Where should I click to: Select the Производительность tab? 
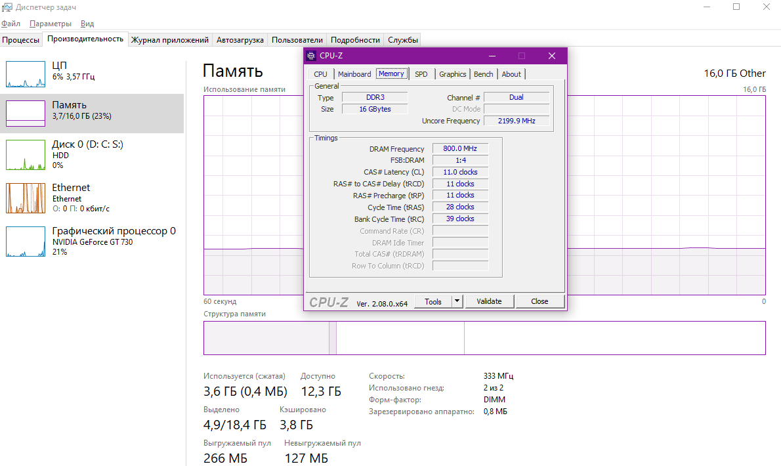click(85, 39)
